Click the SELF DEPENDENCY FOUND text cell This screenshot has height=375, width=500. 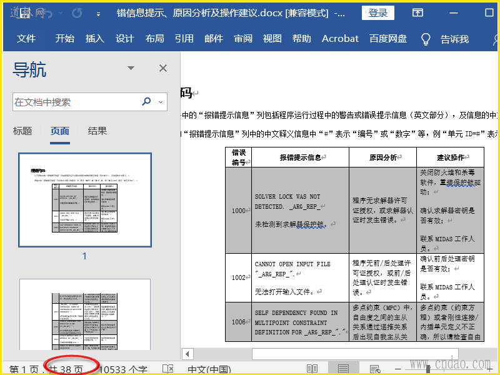point(300,322)
